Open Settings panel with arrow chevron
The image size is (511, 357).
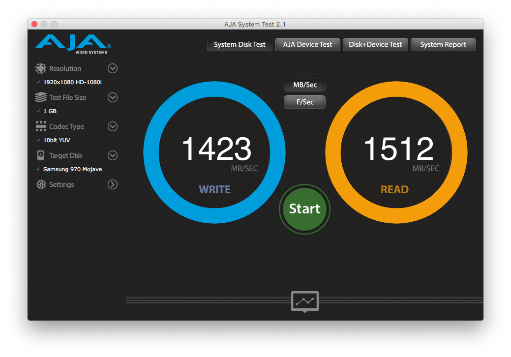pos(113,184)
